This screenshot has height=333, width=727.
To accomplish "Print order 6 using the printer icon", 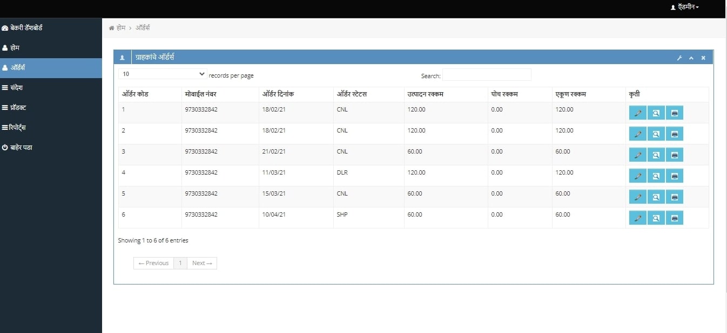I will tap(674, 218).
